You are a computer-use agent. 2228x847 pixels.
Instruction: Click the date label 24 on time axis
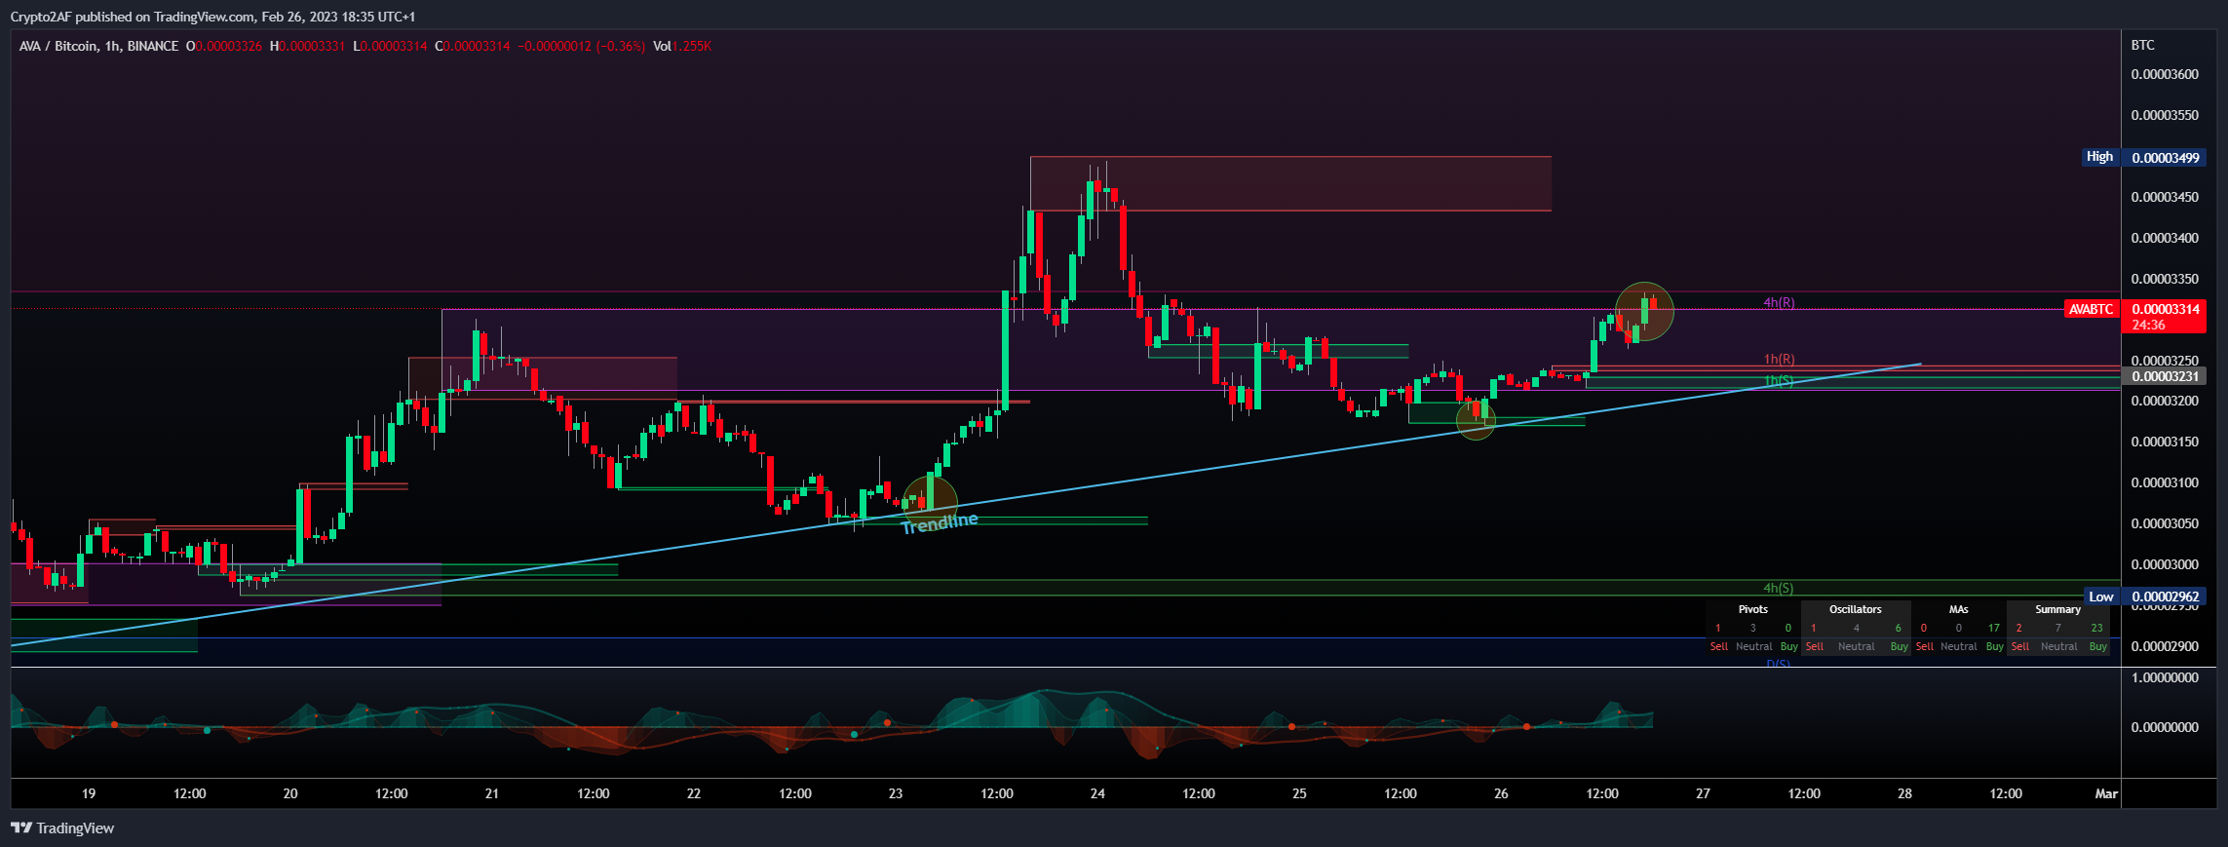(1097, 793)
